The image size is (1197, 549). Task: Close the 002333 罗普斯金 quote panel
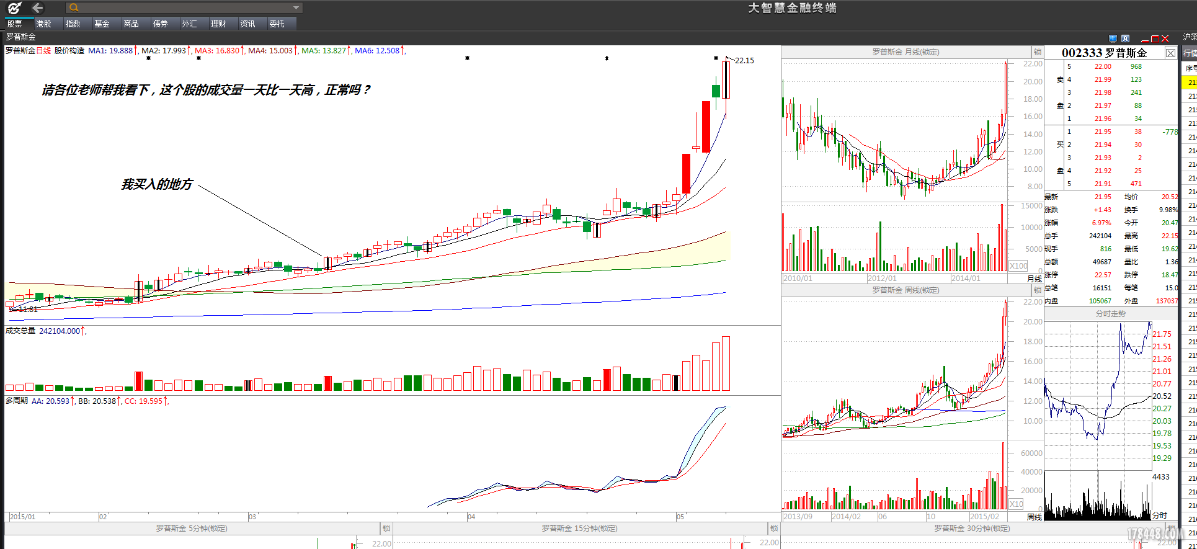pyautogui.click(x=1170, y=53)
